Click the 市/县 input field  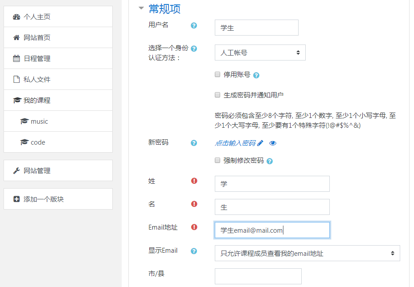[258, 276]
